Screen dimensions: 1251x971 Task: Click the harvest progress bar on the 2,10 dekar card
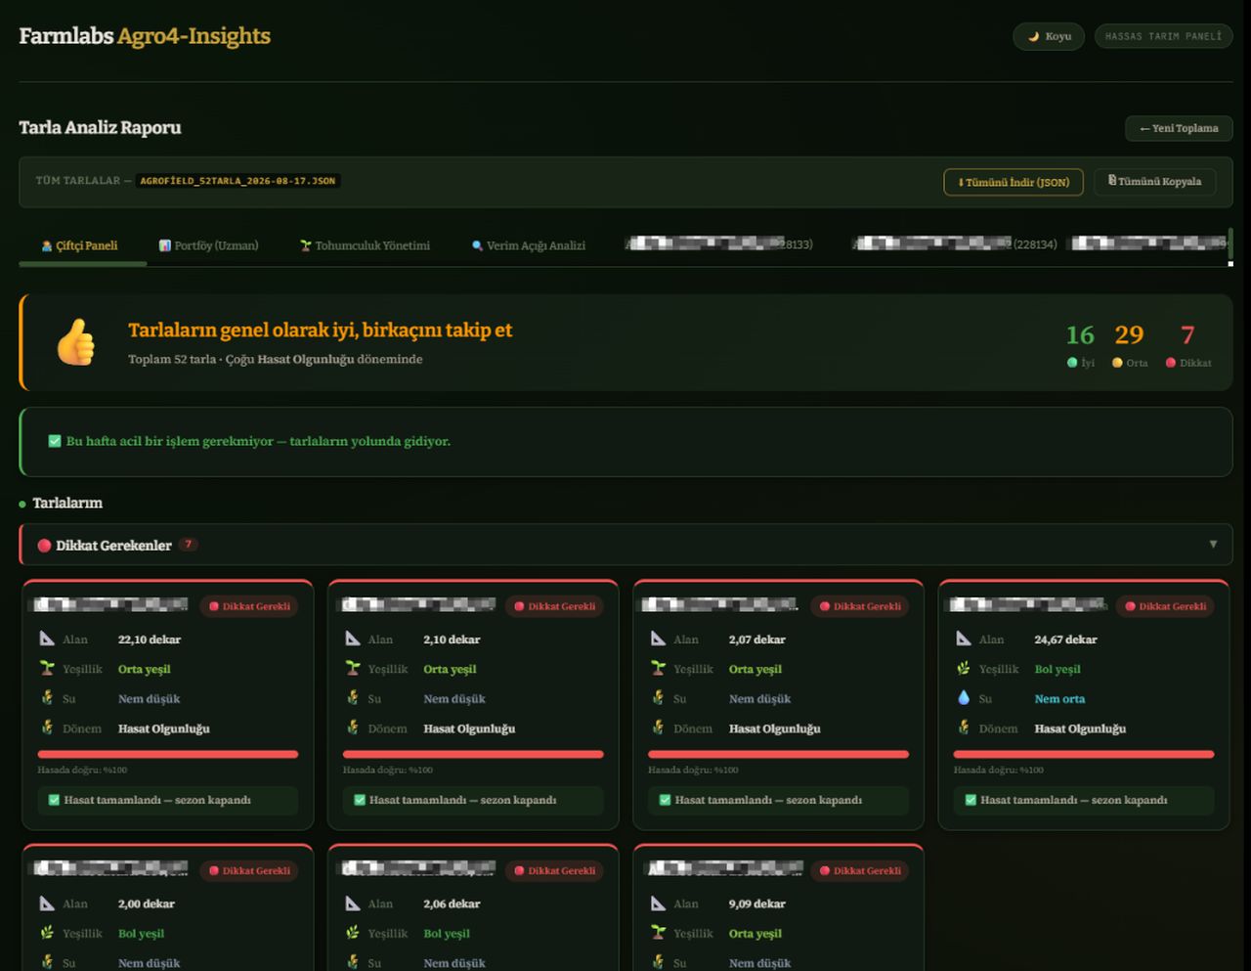(473, 754)
